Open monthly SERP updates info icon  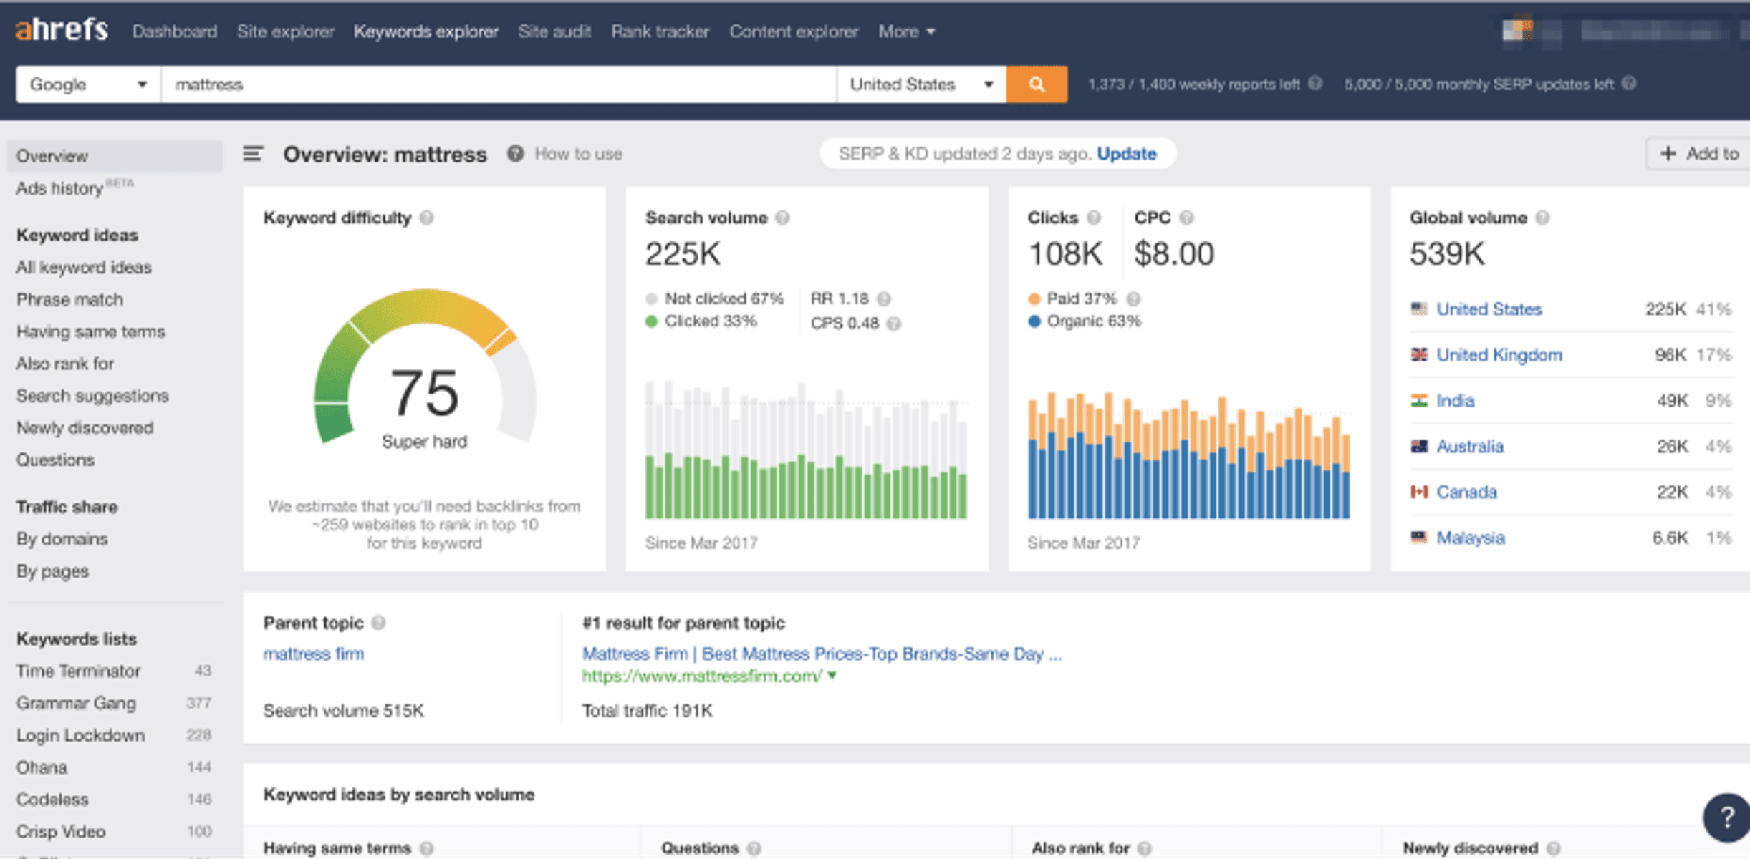(1629, 84)
